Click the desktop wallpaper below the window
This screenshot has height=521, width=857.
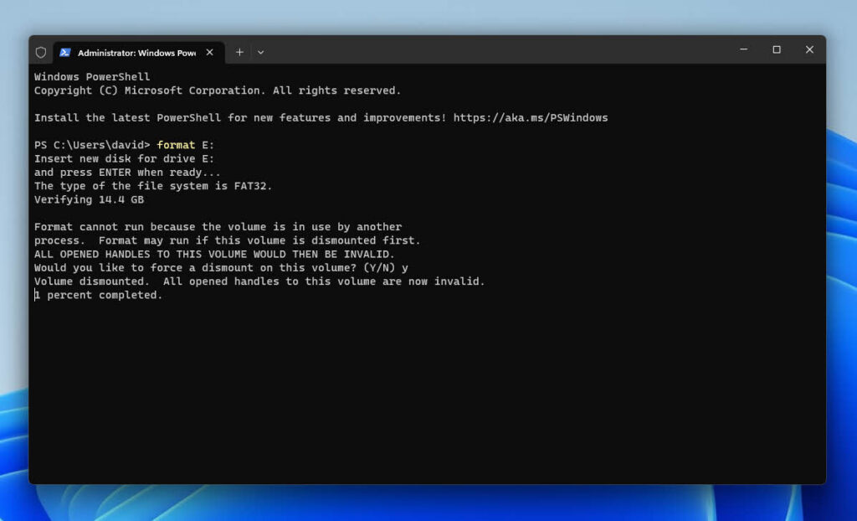[418, 503]
